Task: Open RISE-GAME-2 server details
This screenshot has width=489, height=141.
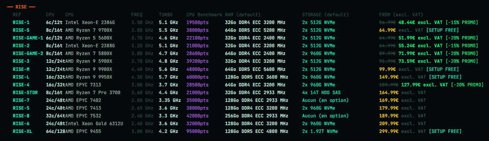Action: point(28,54)
